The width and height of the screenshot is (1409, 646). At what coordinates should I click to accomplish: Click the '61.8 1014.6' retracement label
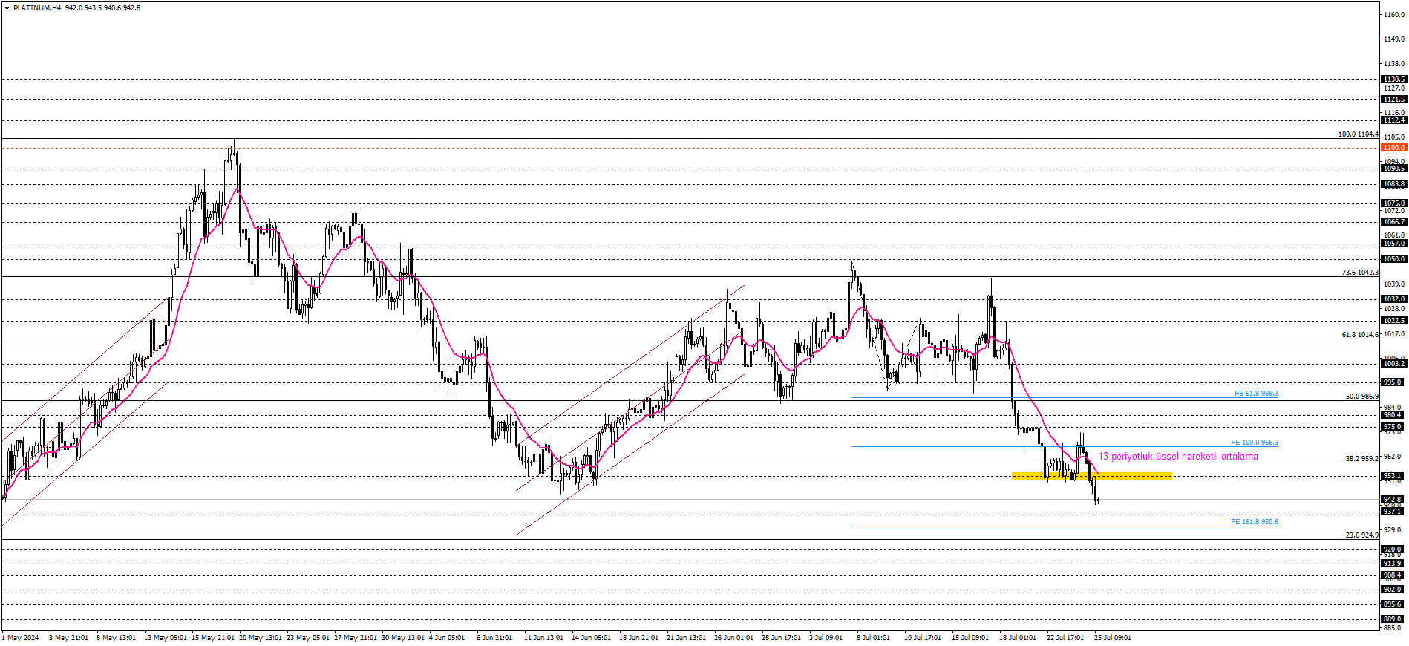(x=1360, y=335)
